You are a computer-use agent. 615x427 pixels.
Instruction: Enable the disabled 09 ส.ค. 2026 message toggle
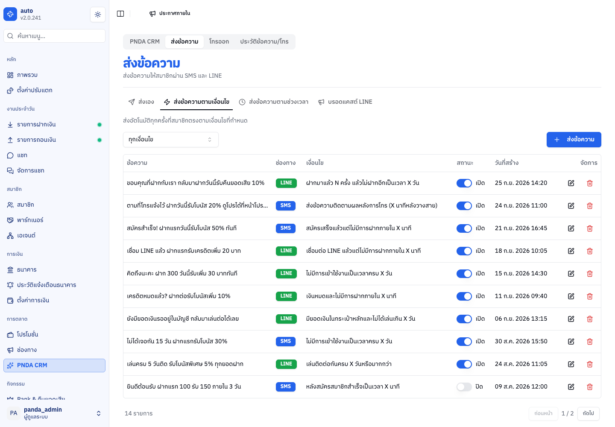click(x=464, y=387)
